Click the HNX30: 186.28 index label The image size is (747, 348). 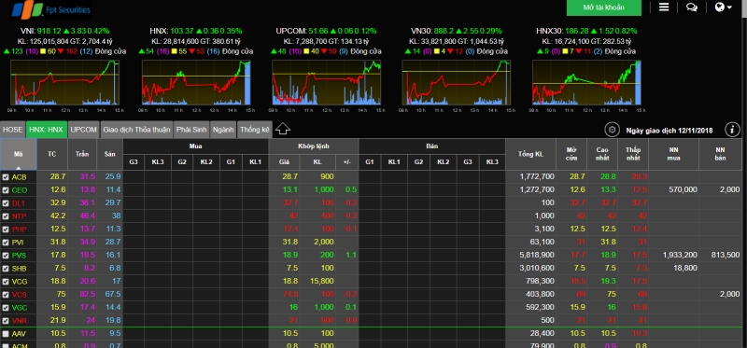(x=557, y=31)
